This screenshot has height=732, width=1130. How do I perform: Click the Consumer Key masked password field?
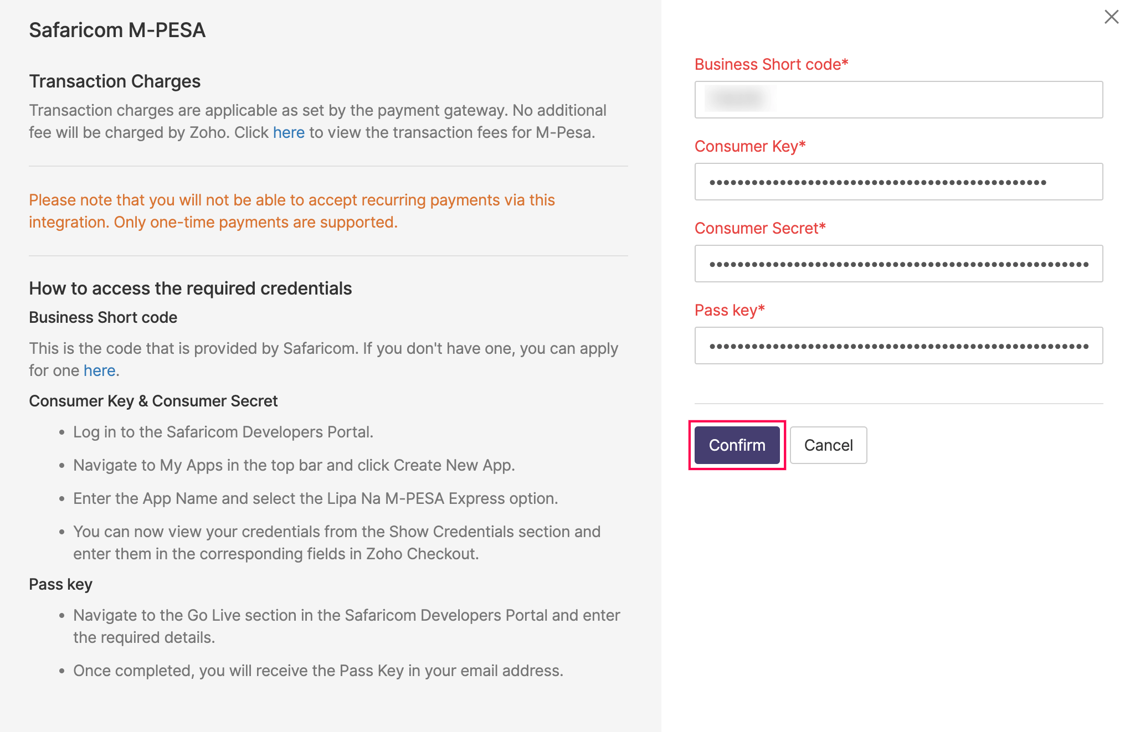(900, 182)
